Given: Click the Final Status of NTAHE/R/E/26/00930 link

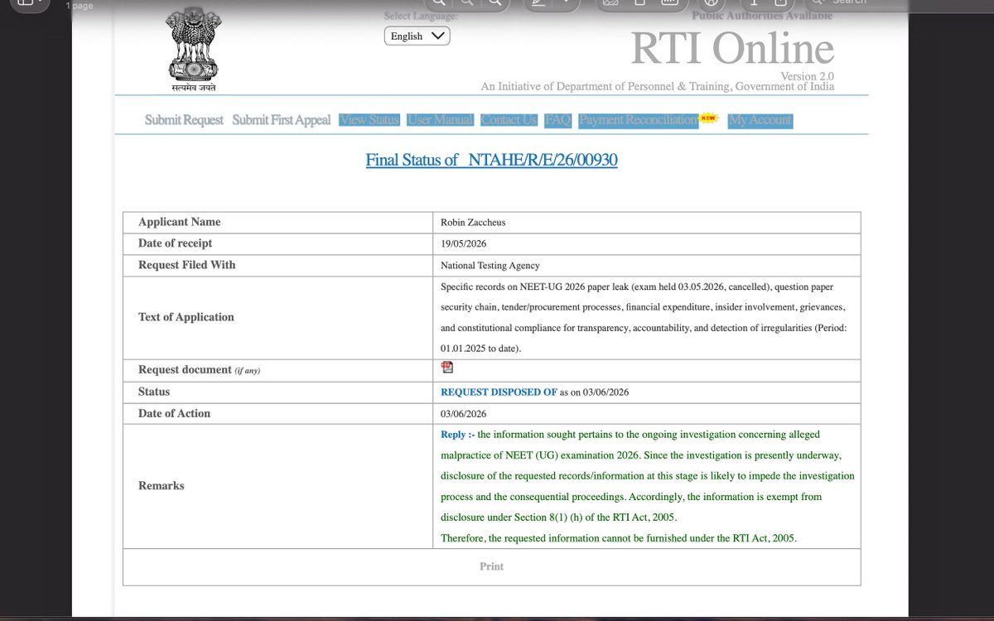Looking at the screenshot, I should tap(491, 160).
